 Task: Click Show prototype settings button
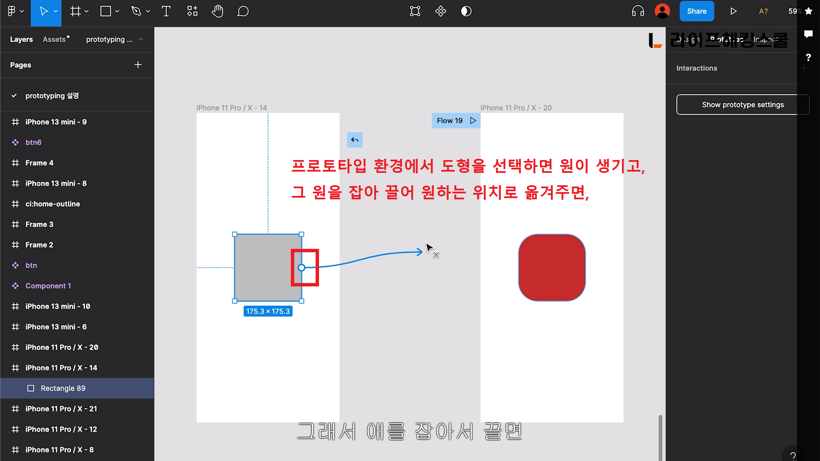point(742,105)
